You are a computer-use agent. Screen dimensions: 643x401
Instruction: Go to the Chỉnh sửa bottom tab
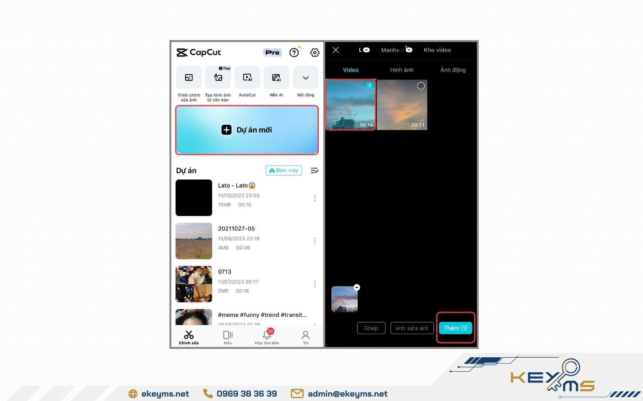pos(189,337)
